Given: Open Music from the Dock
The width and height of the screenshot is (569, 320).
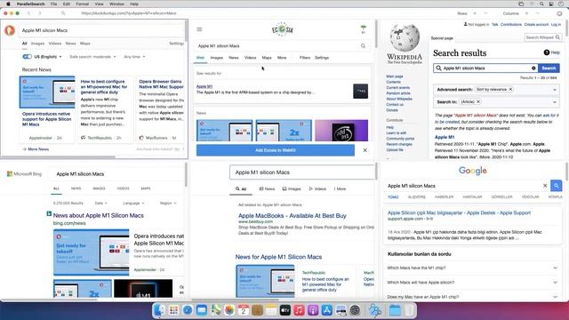Looking at the screenshot, I should [x=299, y=310].
